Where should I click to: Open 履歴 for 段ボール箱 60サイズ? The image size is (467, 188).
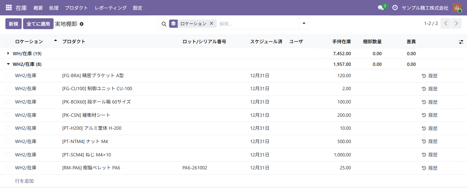(x=430, y=102)
